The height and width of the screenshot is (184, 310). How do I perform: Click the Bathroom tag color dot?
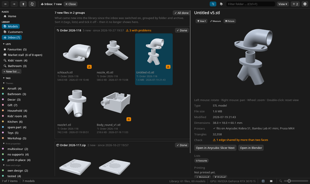point(3,94)
